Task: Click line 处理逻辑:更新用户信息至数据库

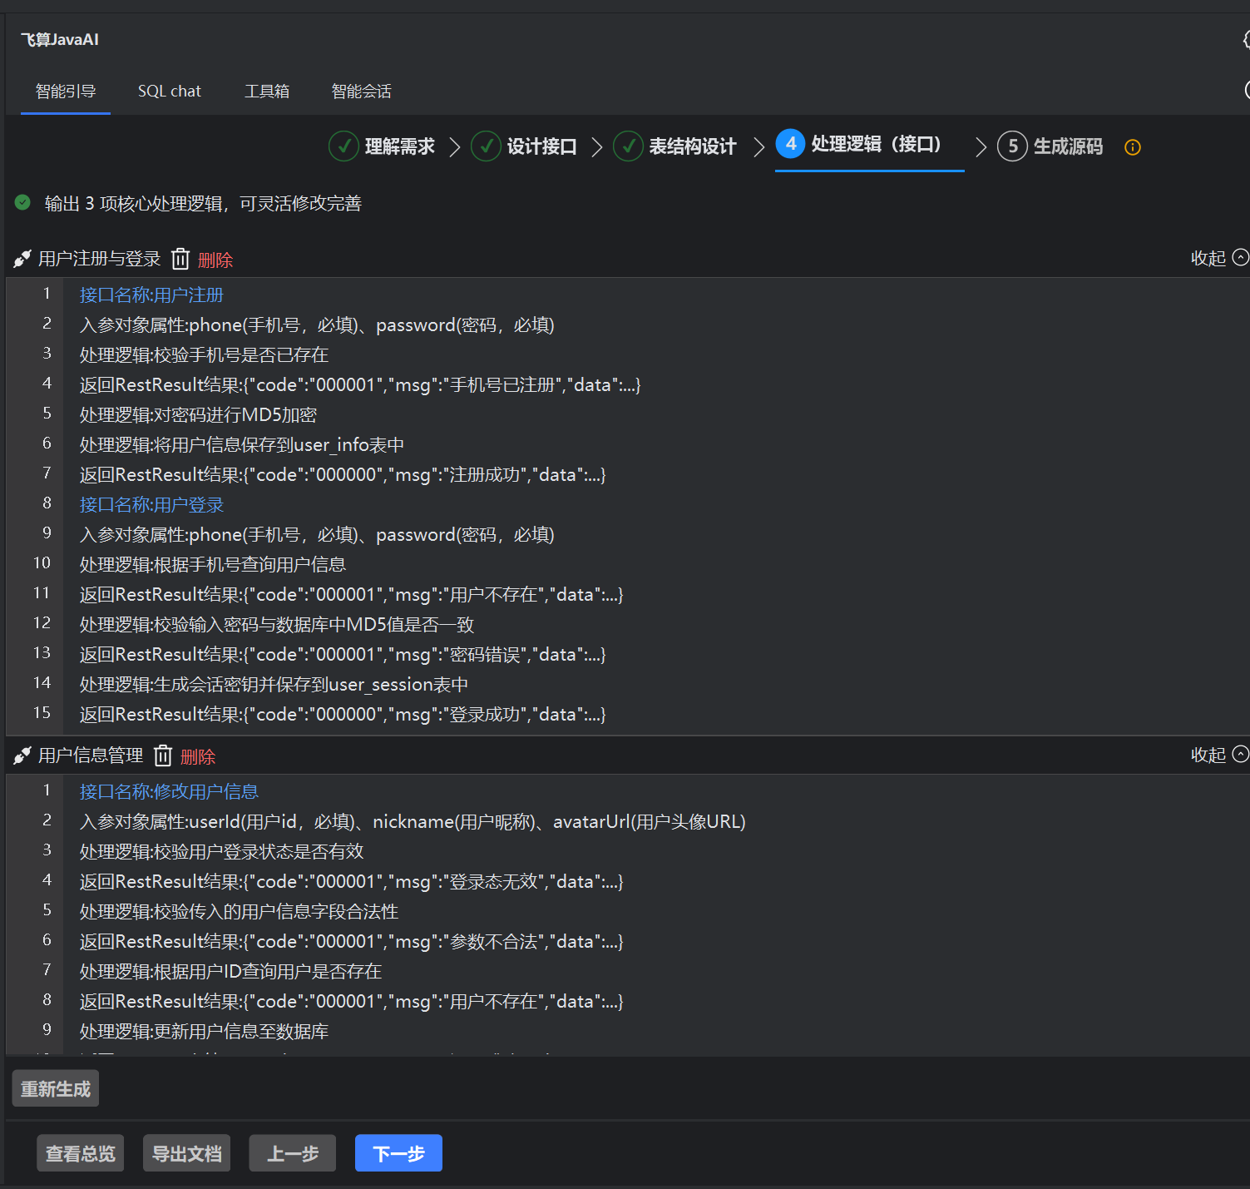Action: (204, 1031)
